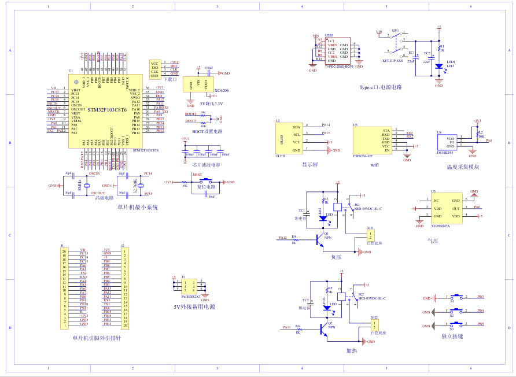The image size is (516, 377).
Task: Select the LED1 diode in power circuit
Action: pos(439,66)
